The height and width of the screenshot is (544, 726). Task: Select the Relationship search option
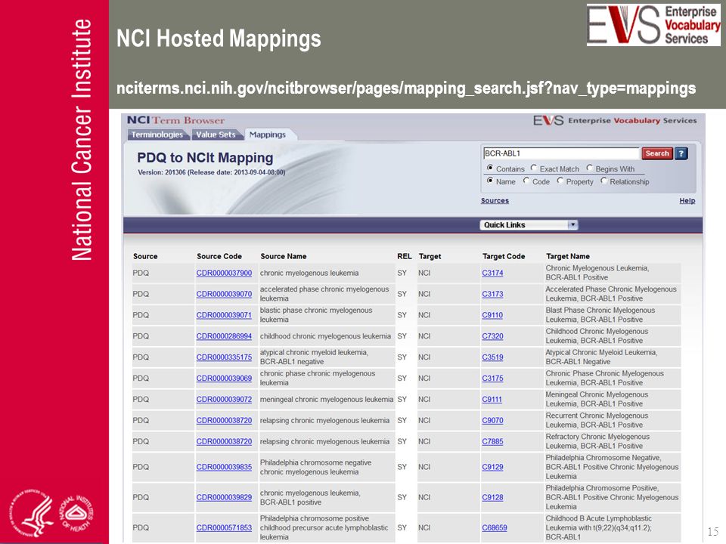pyautogui.click(x=603, y=181)
